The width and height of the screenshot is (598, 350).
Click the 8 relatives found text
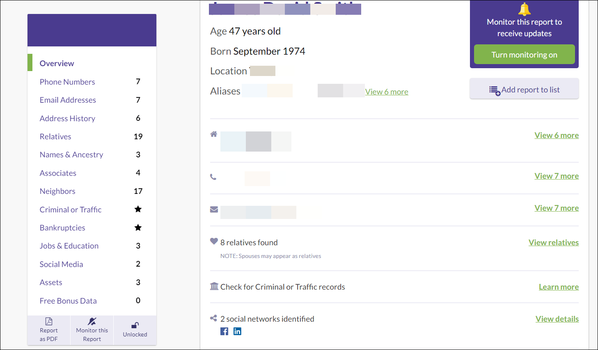tap(249, 242)
